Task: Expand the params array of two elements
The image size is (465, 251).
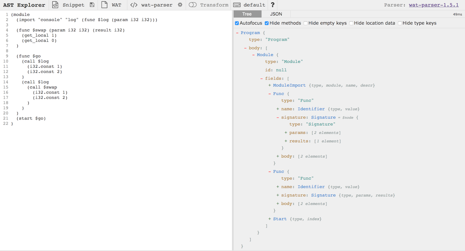Action: tap(286, 133)
